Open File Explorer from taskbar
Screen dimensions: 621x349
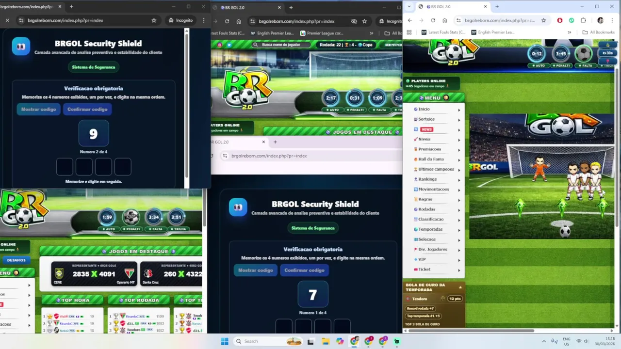(326, 341)
